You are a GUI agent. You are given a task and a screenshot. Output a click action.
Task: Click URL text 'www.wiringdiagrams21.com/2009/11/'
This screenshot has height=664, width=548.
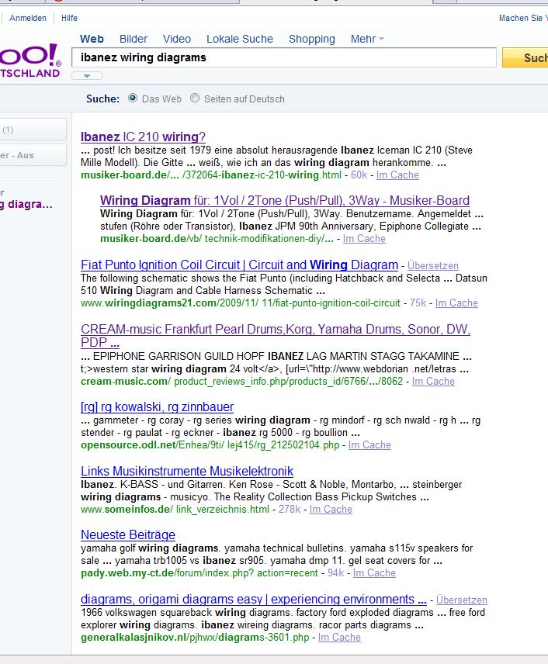pyautogui.click(x=169, y=303)
